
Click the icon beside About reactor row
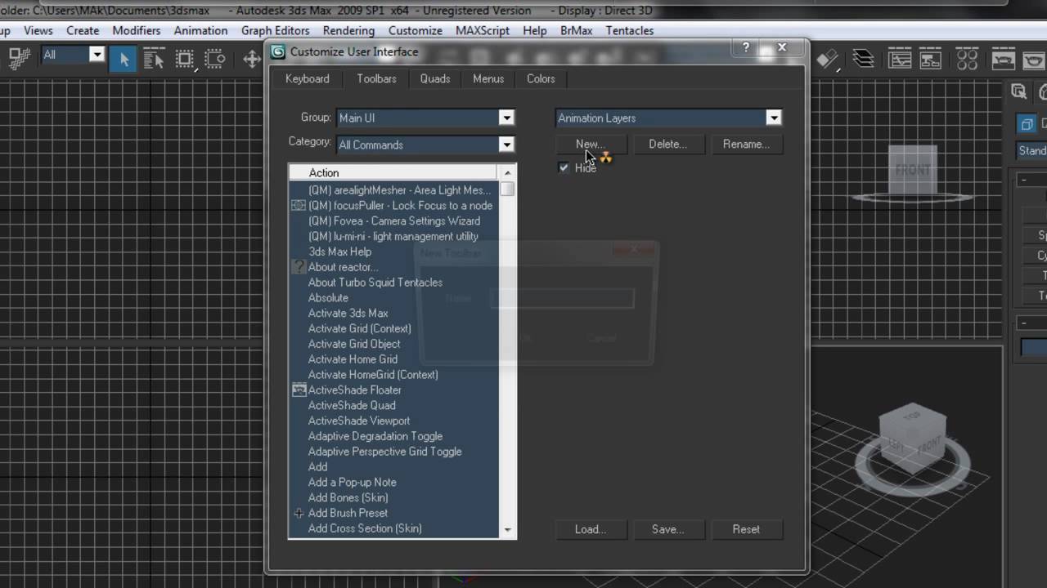pyautogui.click(x=299, y=267)
